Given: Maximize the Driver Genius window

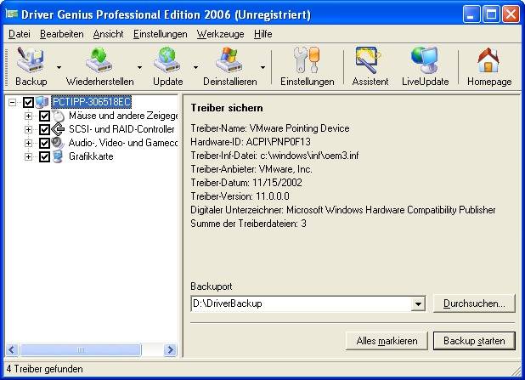Looking at the screenshot, I should tap(491, 14).
